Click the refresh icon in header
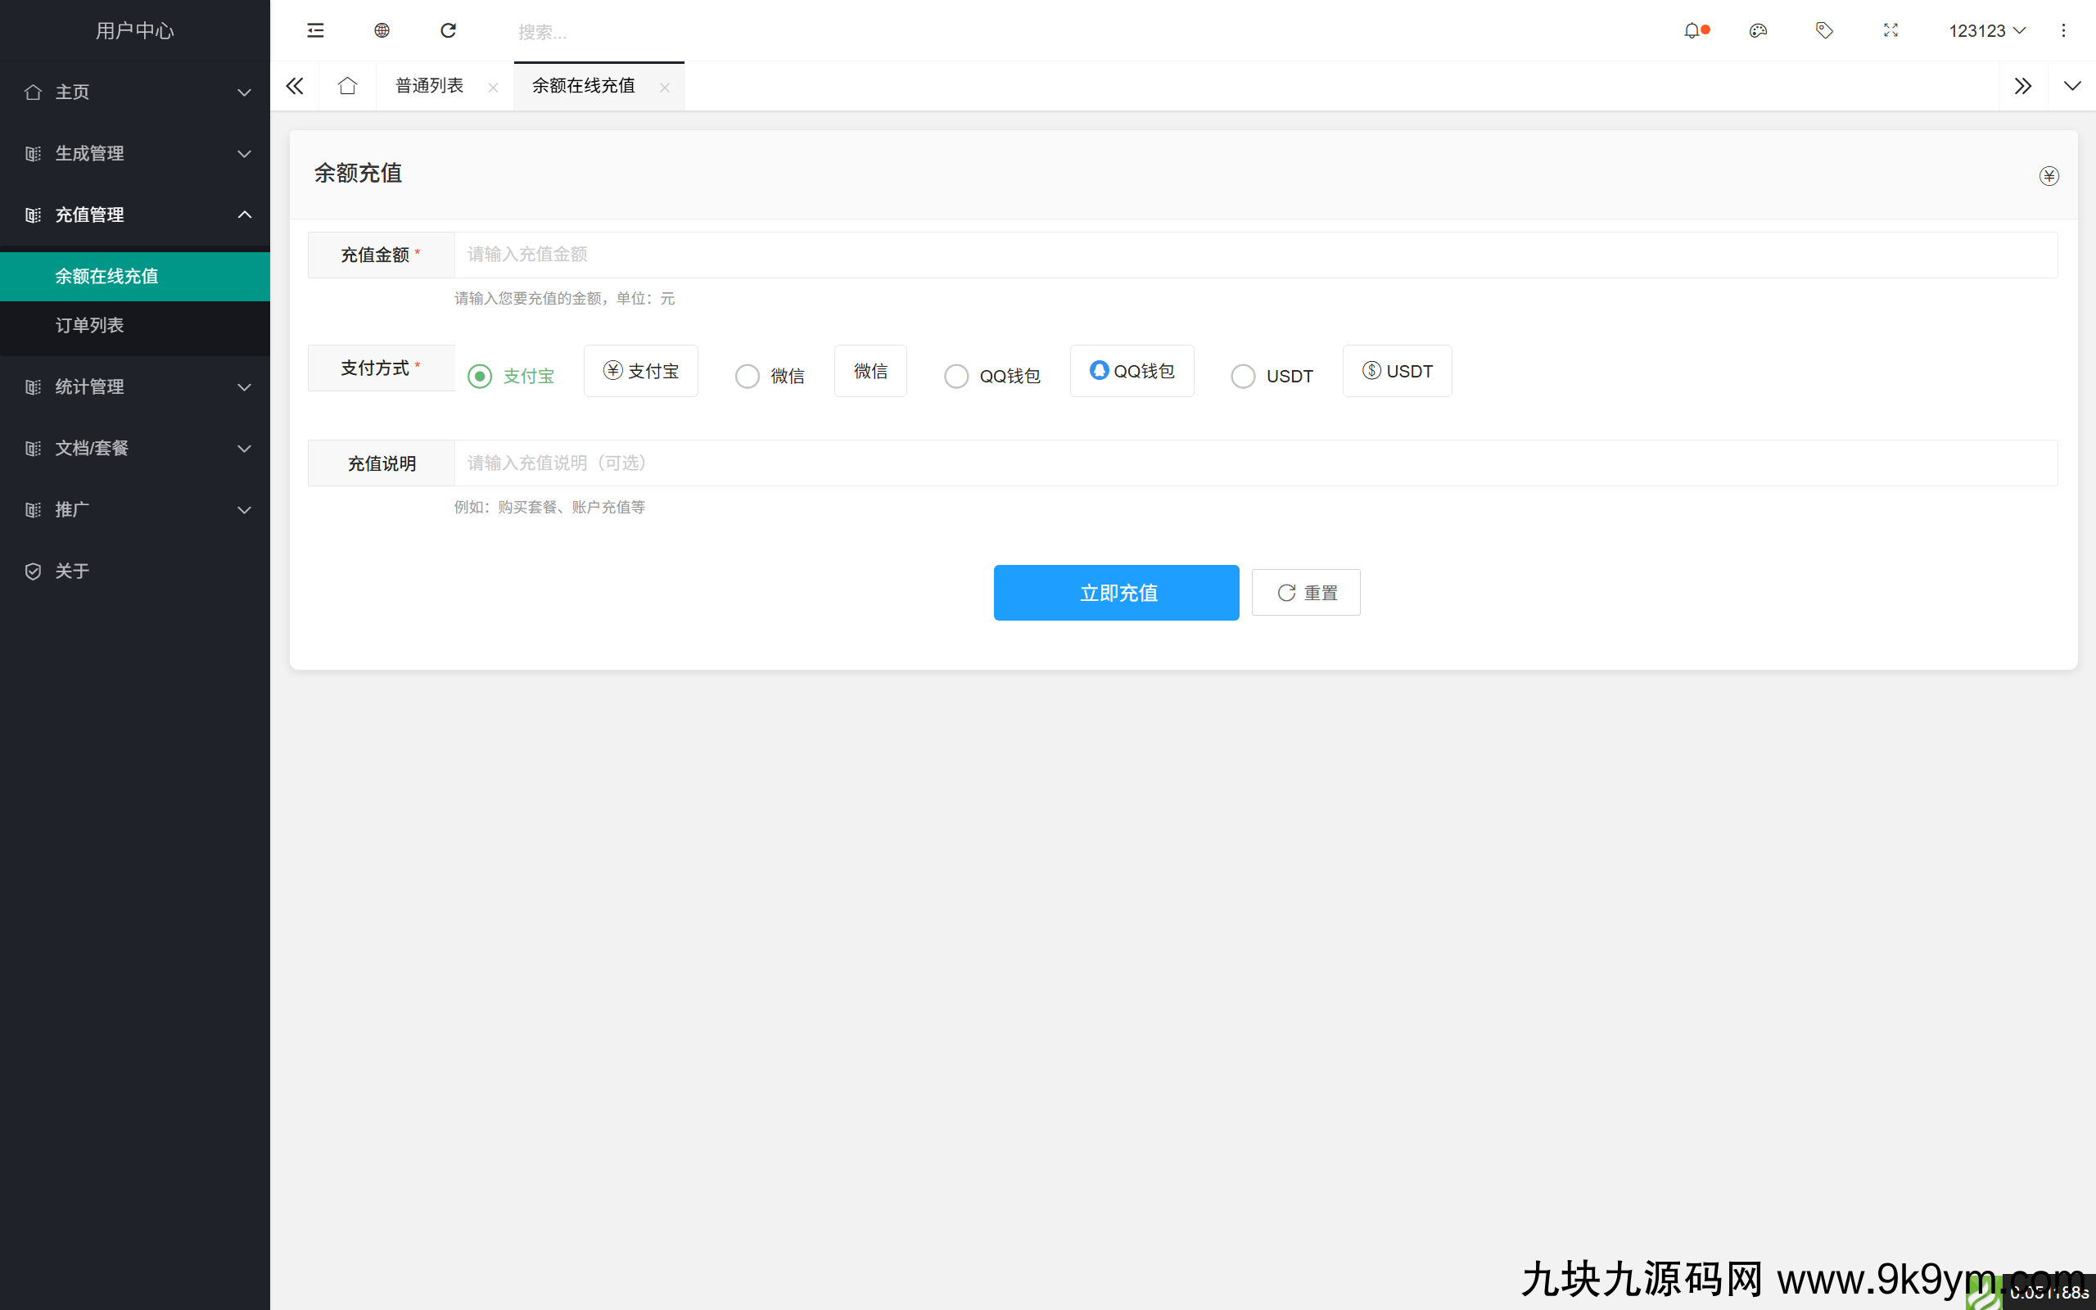 (x=448, y=31)
